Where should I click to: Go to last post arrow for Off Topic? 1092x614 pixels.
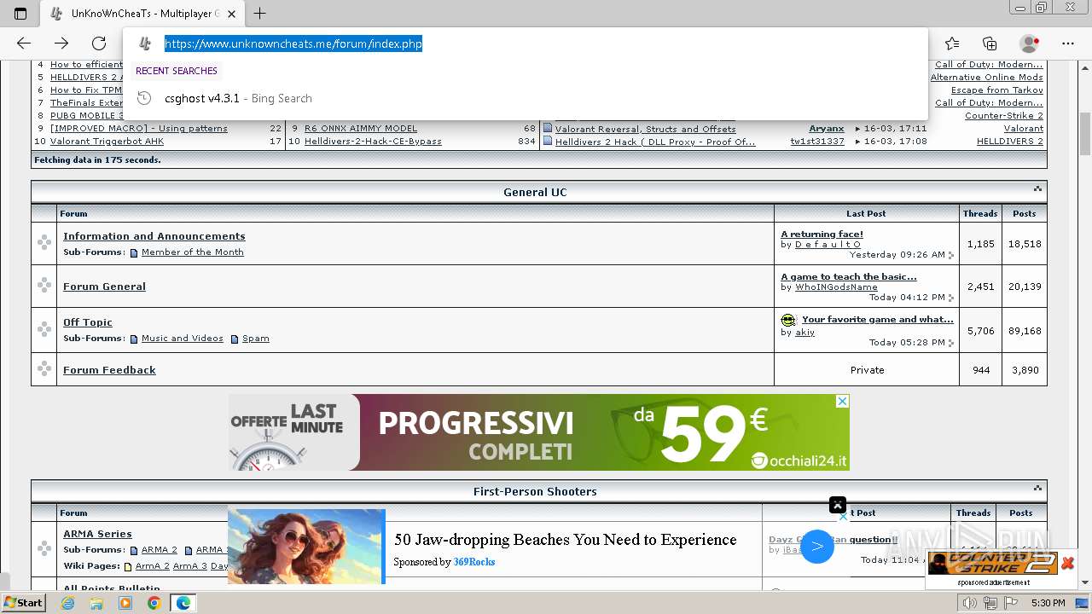[x=951, y=343]
